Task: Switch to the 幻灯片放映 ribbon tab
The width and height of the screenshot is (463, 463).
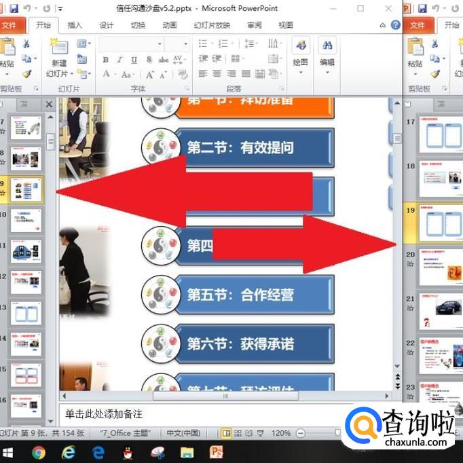Action: (212, 25)
